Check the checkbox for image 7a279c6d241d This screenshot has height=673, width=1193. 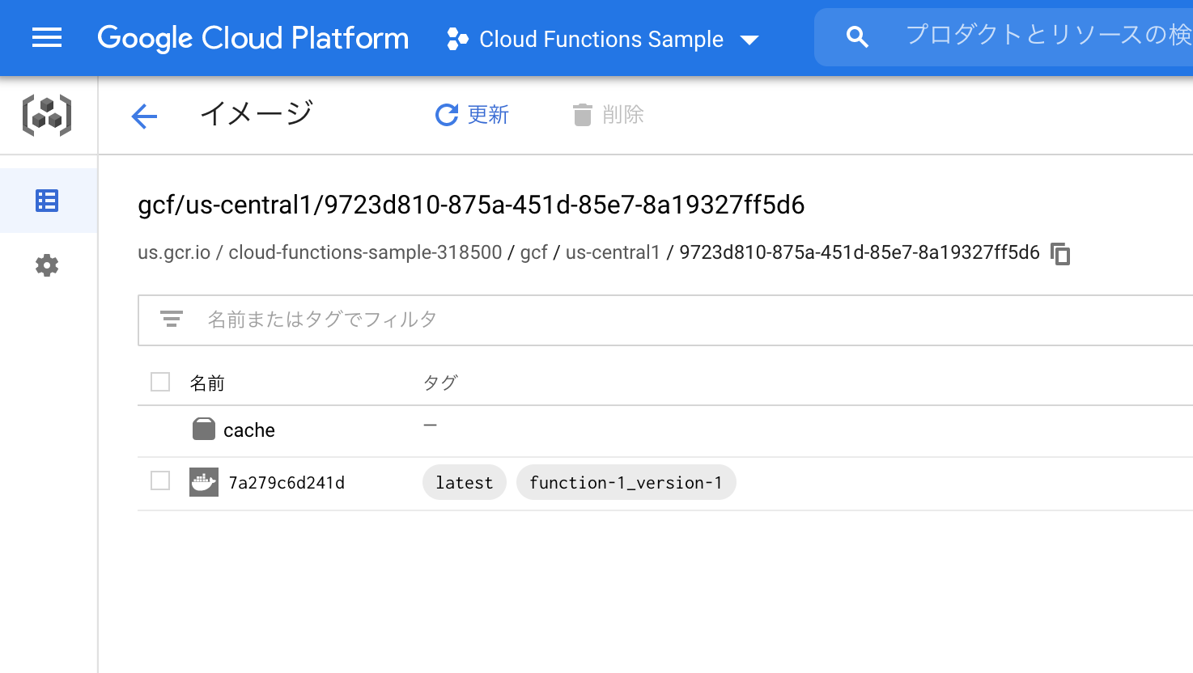click(159, 482)
